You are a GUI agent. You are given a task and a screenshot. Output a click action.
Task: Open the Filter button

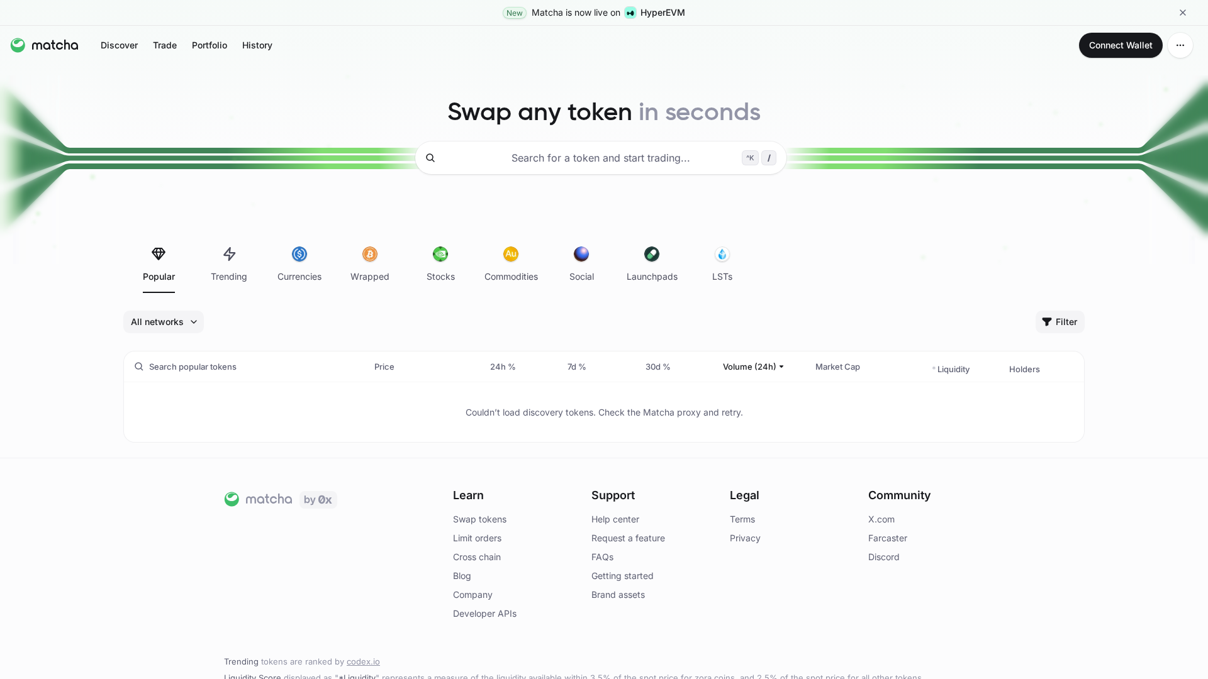(x=1060, y=322)
